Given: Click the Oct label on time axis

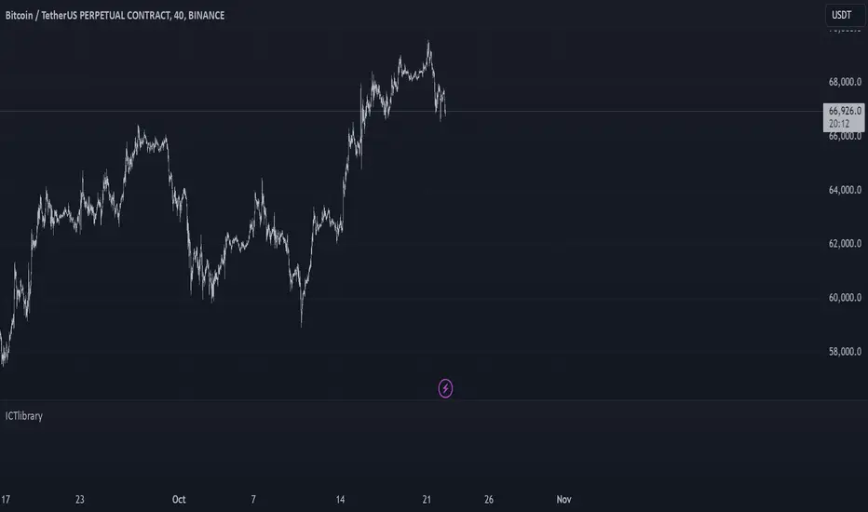Looking at the screenshot, I should (x=179, y=500).
